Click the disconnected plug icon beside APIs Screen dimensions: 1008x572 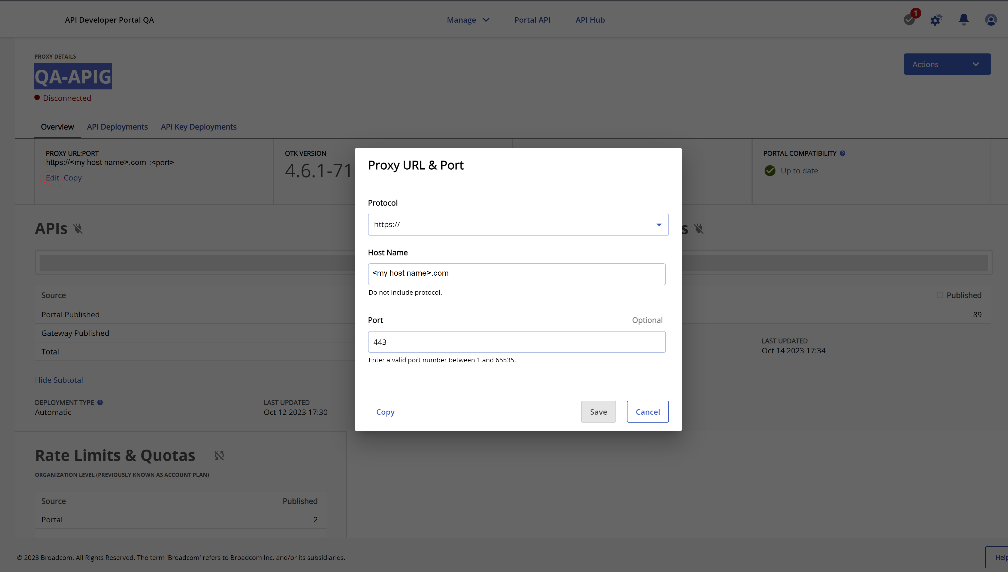click(x=78, y=229)
